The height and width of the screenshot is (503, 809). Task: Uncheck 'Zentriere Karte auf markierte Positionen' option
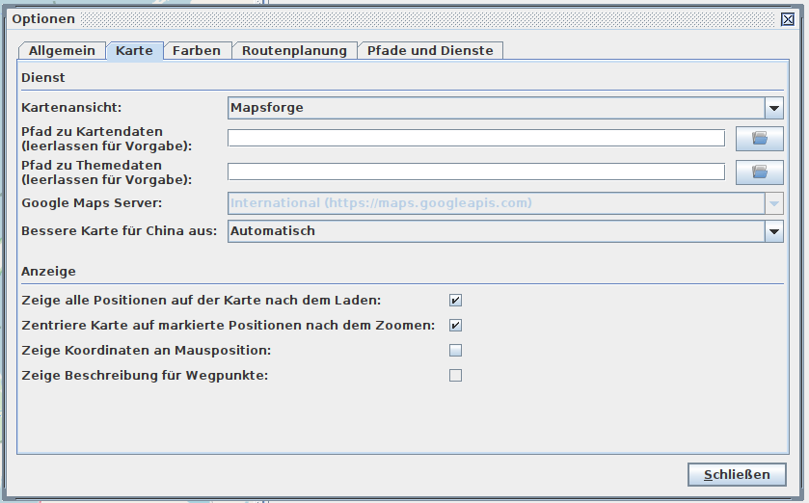pyautogui.click(x=455, y=326)
